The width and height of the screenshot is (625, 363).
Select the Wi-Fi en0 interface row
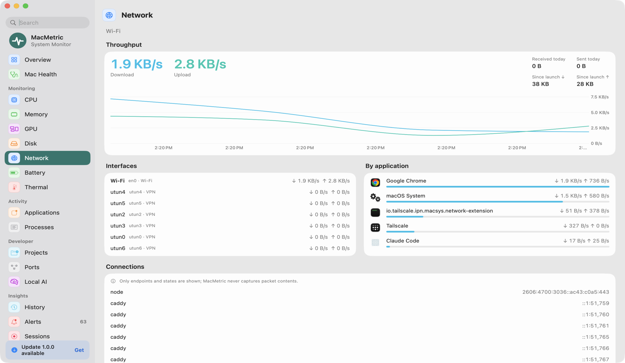tap(230, 181)
